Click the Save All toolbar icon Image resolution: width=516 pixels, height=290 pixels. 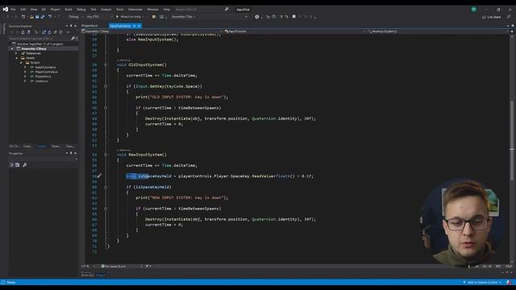pyautogui.click(x=43, y=17)
